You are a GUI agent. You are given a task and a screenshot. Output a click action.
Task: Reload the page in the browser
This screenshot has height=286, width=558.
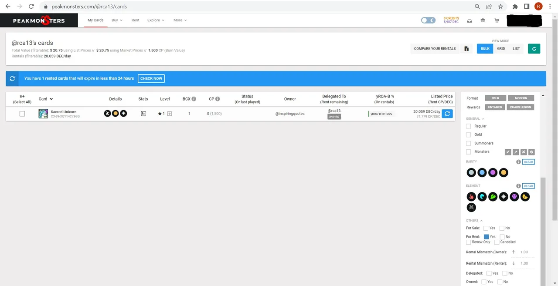31,7
